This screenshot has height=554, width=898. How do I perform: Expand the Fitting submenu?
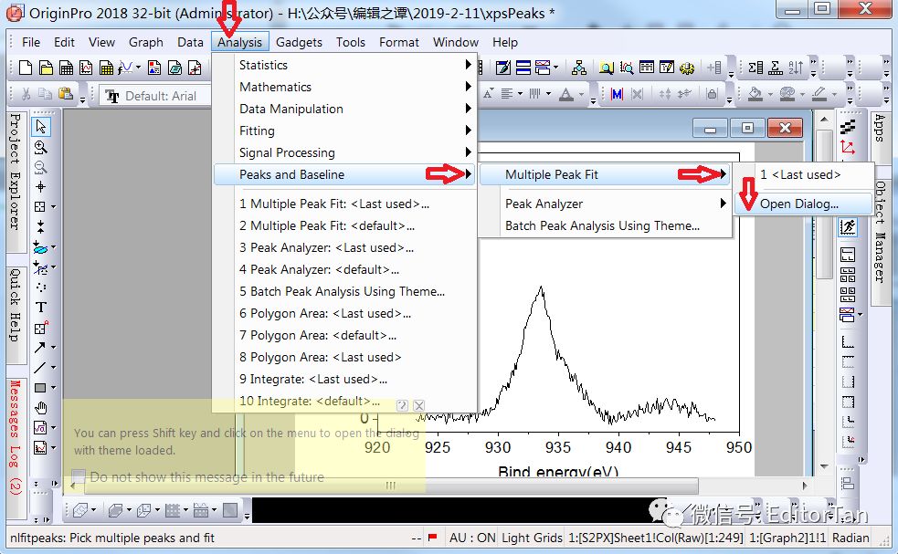345,131
